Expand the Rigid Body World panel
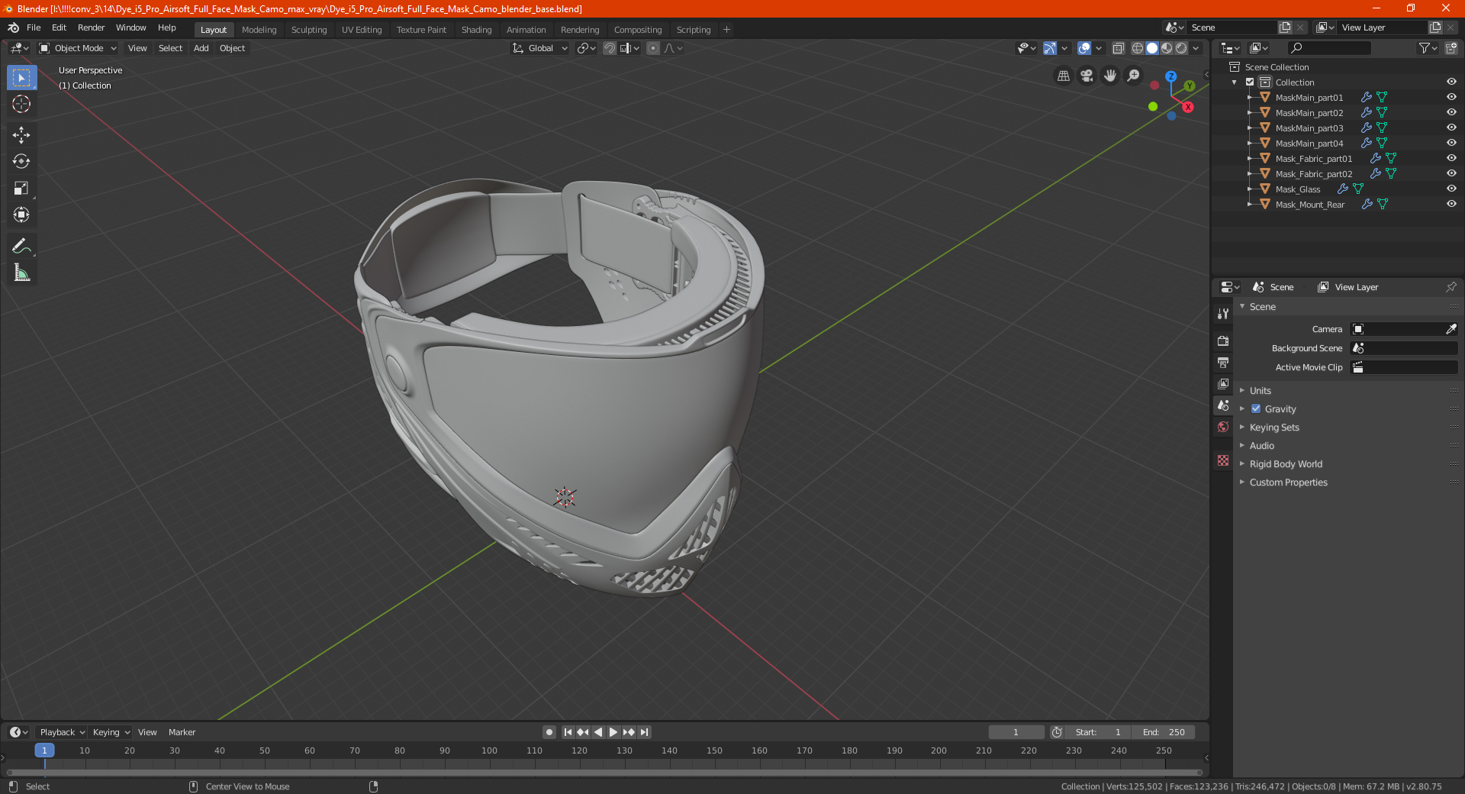Viewport: 1465px width, 794px height. (1286, 463)
